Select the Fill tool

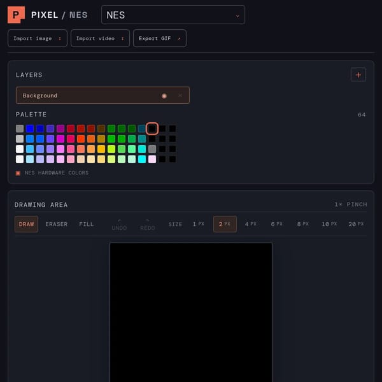point(87,224)
